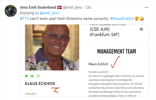The image size is (156, 100).
Task: Click the MANAGEMENT TEAM heading
Action: tap(116, 51)
